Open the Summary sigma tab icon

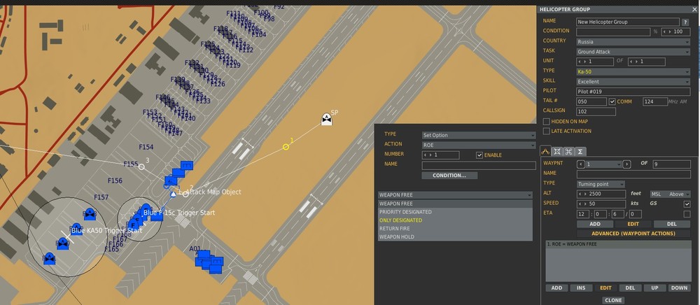tap(580, 152)
